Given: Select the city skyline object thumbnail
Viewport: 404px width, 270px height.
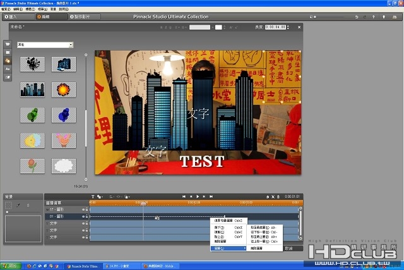Looking at the screenshot, I should point(32,89).
